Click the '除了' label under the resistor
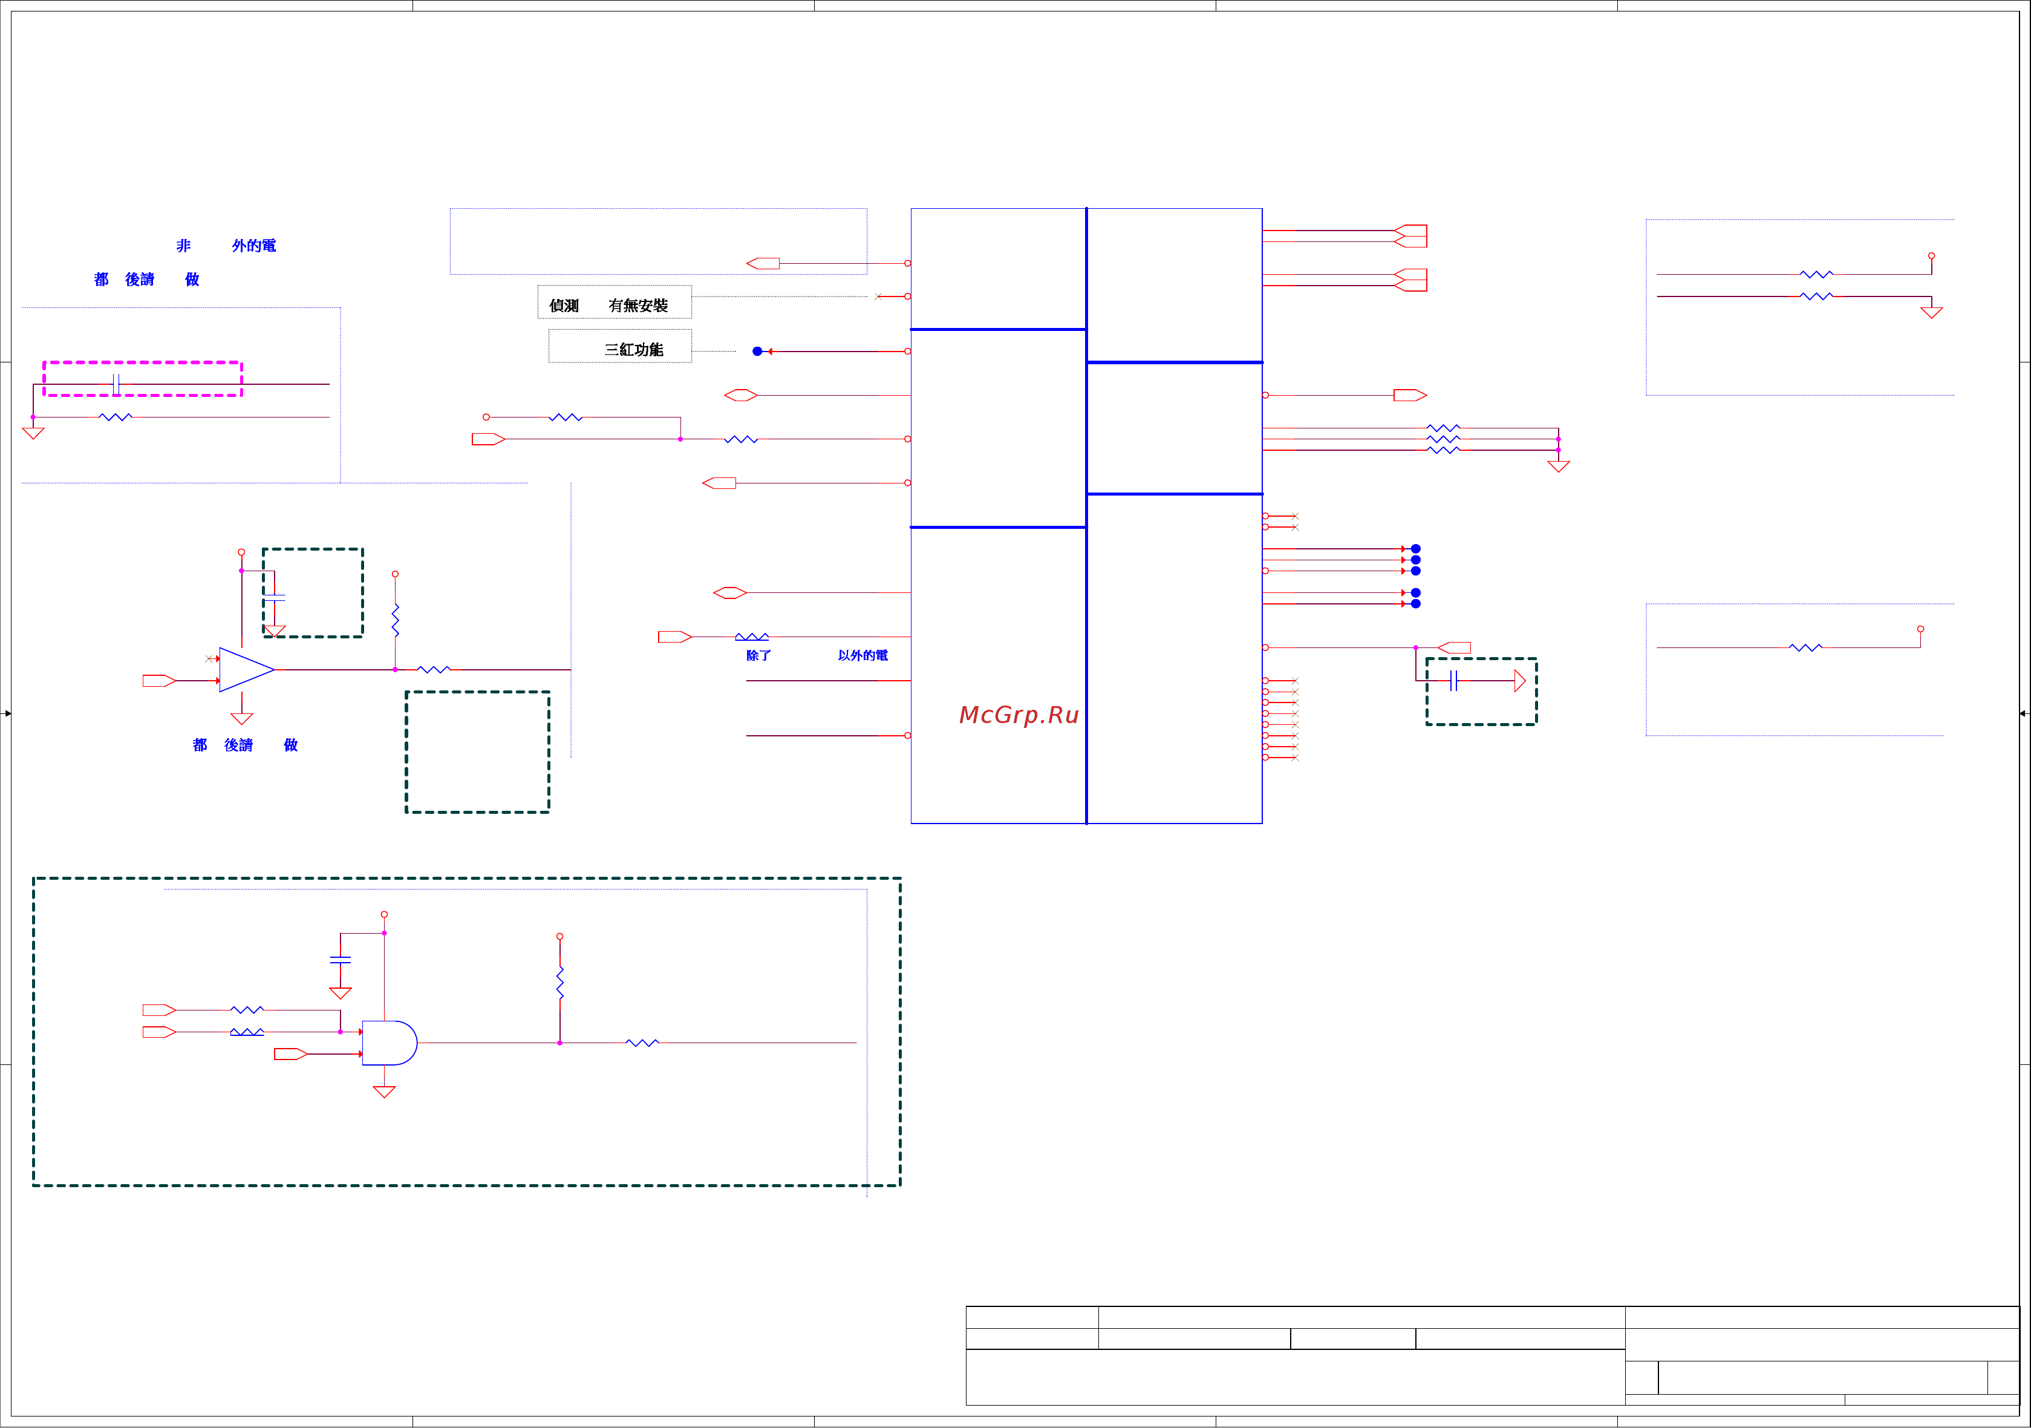This screenshot has height=1428, width=2031. [758, 655]
